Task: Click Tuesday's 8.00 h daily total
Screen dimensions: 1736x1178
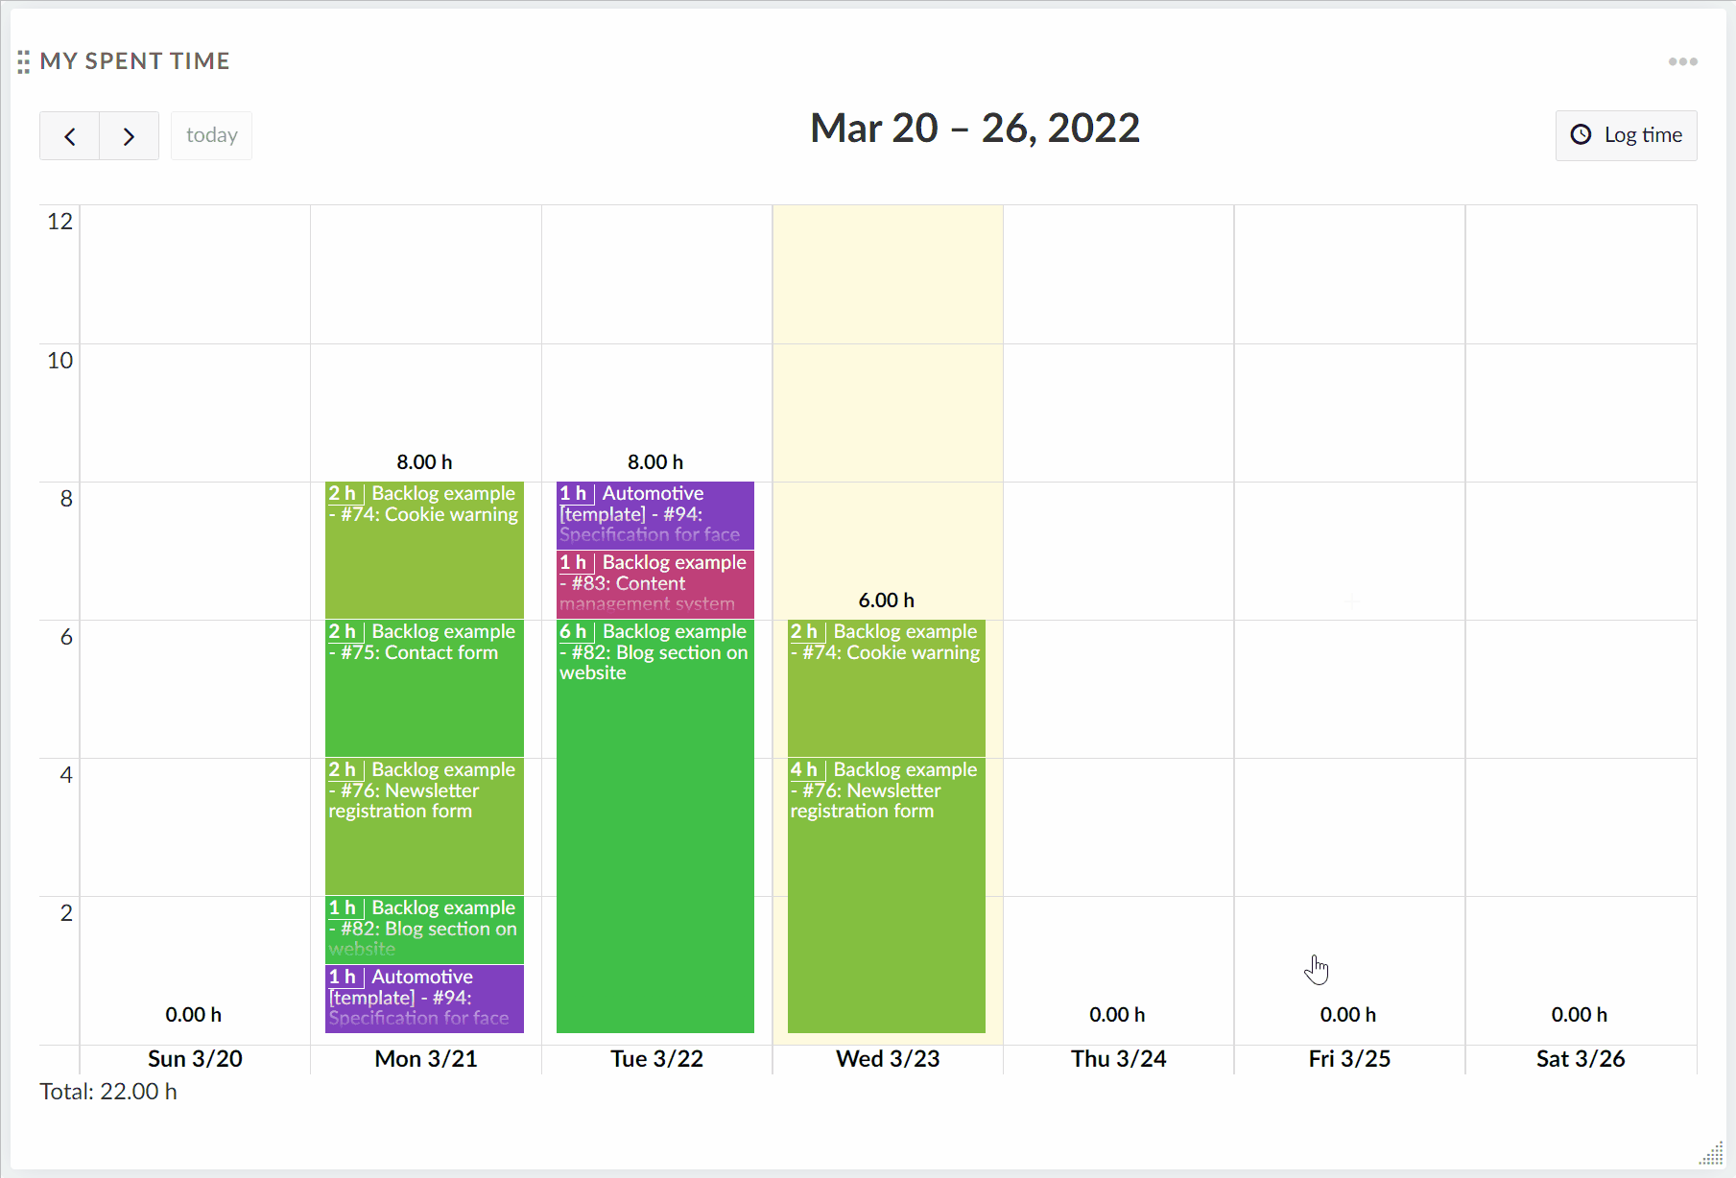Action: click(655, 461)
